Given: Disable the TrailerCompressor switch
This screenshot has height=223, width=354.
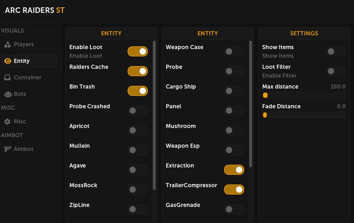Looking at the screenshot, I should pyautogui.click(x=234, y=190).
